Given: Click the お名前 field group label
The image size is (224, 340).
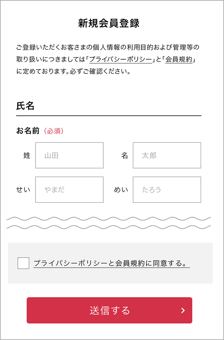Looking at the screenshot, I should tap(28, 131).
